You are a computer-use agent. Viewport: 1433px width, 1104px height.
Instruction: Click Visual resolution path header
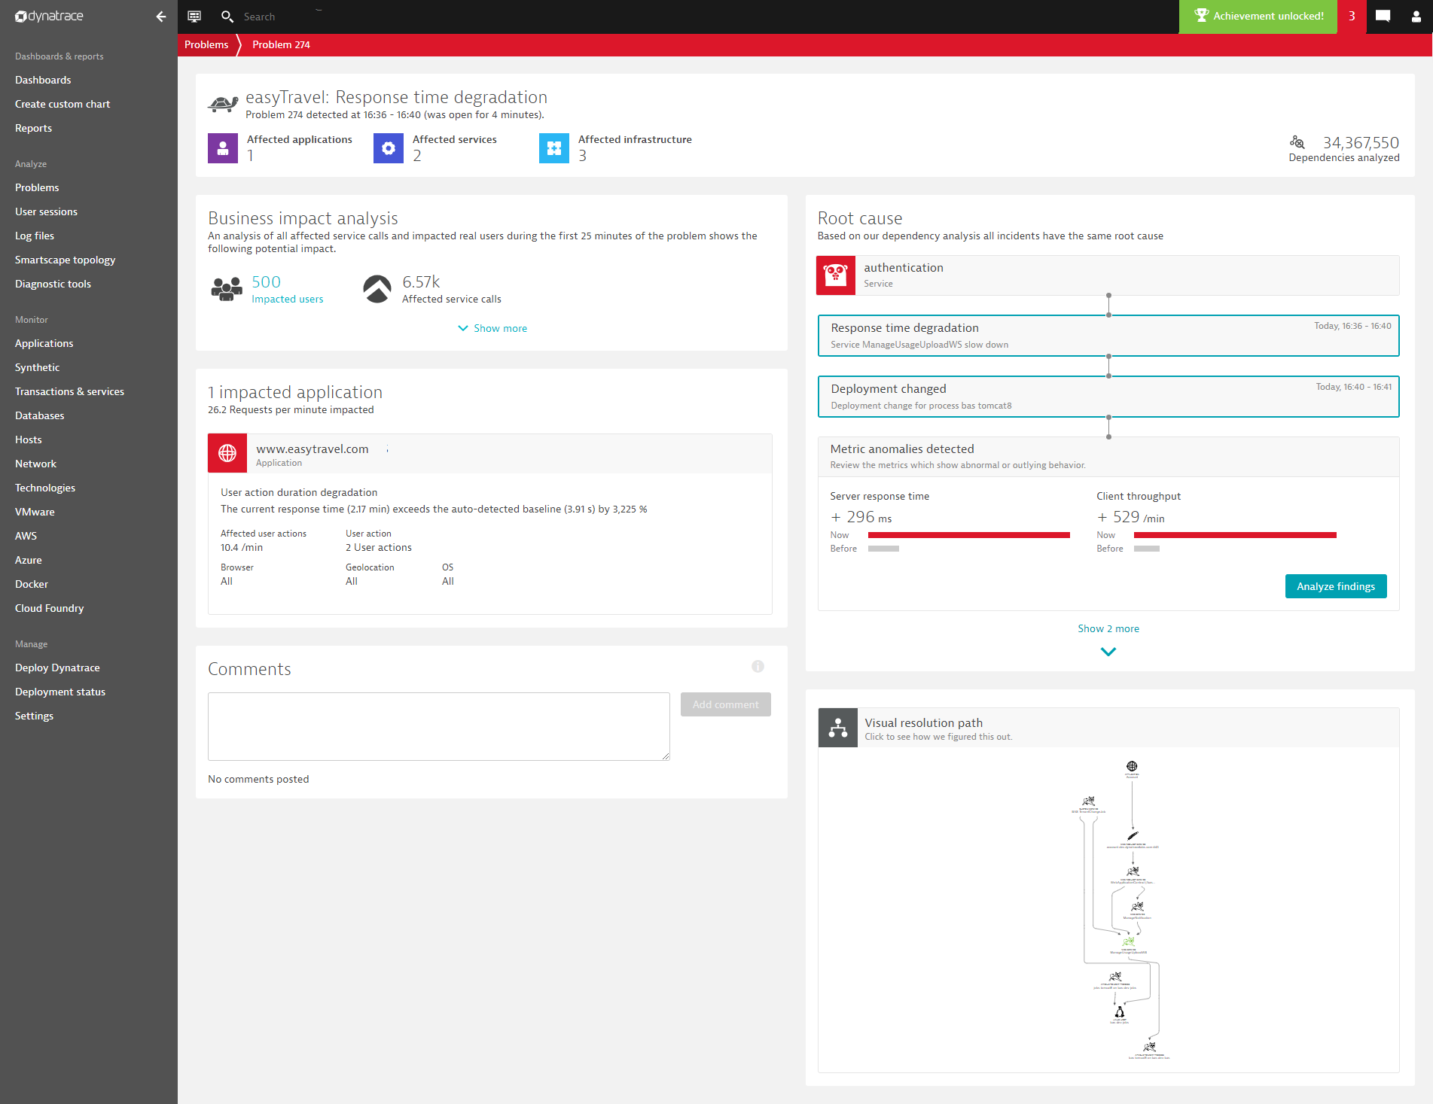click(x=1108, y=728)
